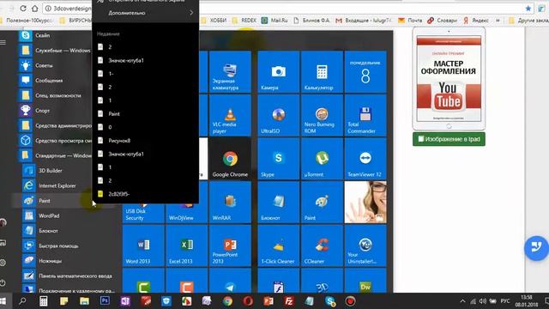Open the Skype tile
The image size is (549, 309).
click(278, 159)
